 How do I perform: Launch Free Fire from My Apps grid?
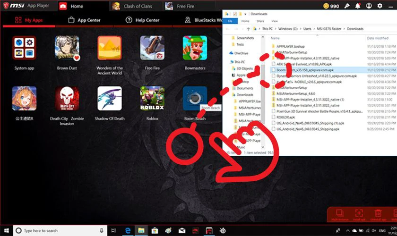(x=152, y=48)
